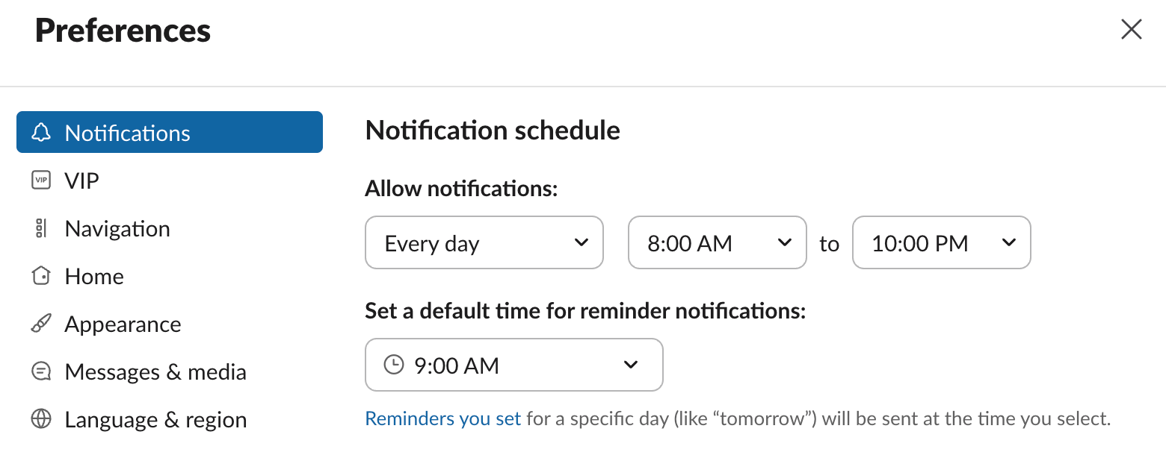
Task: Go to Messages & media settings
Action: (155, 371)
